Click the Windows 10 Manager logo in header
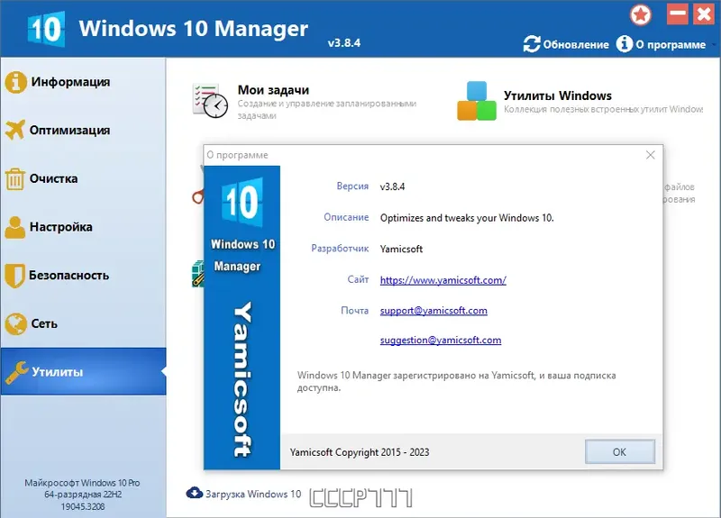 click(x=46, y=29)
